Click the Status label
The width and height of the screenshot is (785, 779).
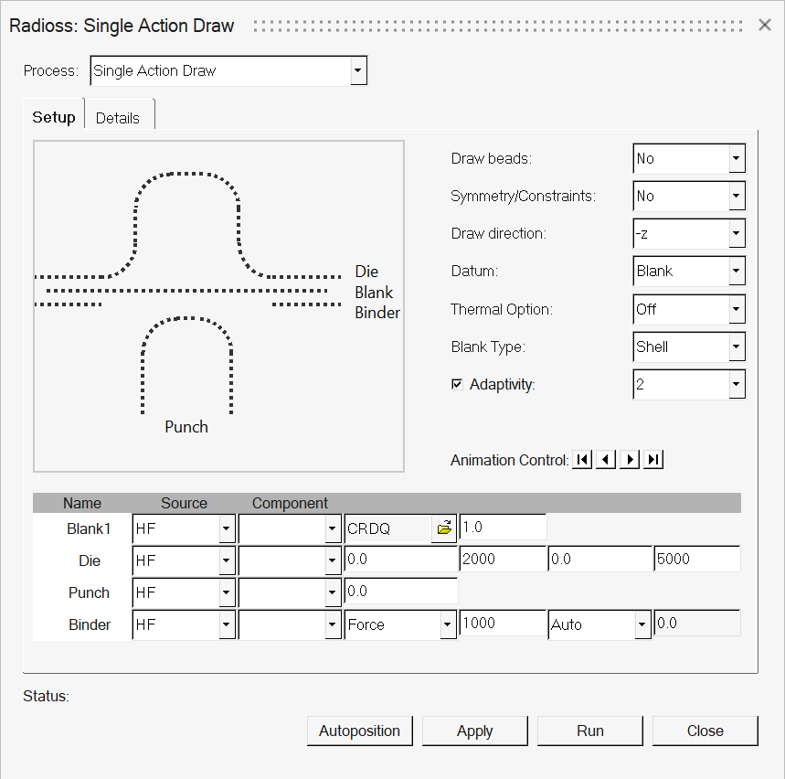click(x=46, y=696)
